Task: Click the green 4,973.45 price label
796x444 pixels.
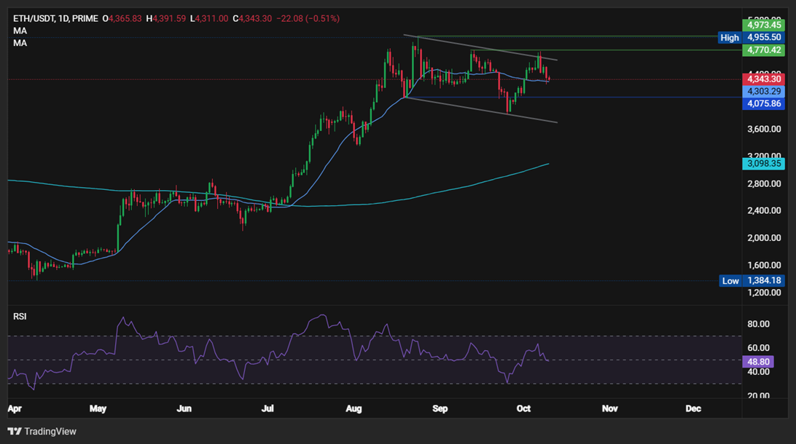Action: pos(763,25)
